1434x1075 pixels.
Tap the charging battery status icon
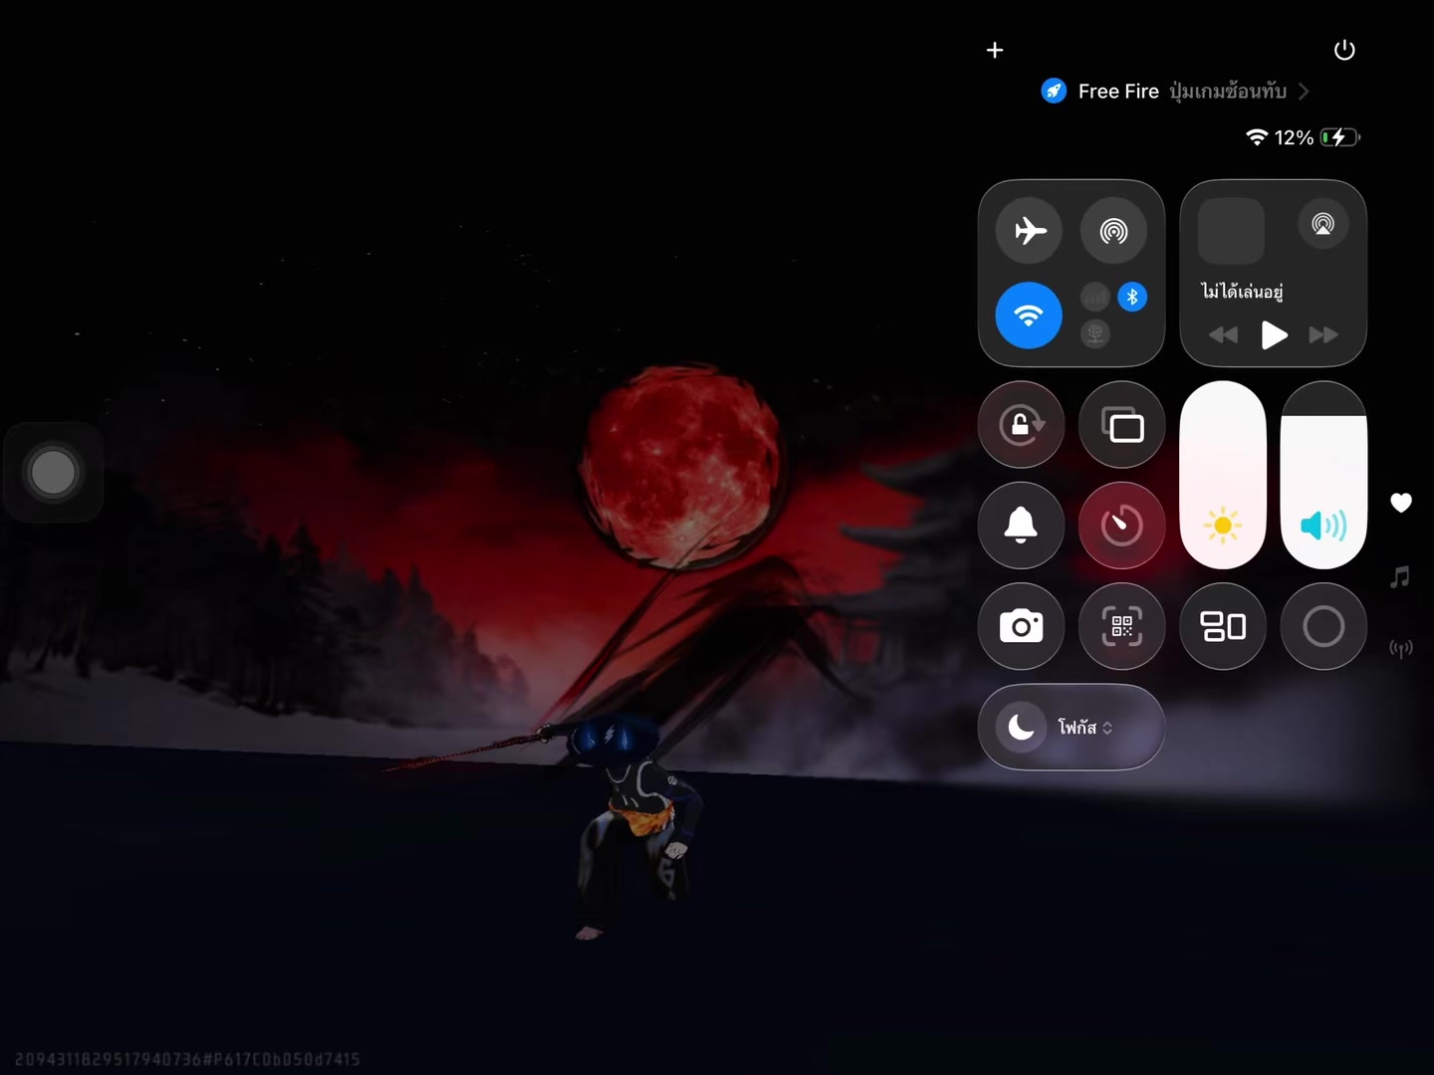1340,137
